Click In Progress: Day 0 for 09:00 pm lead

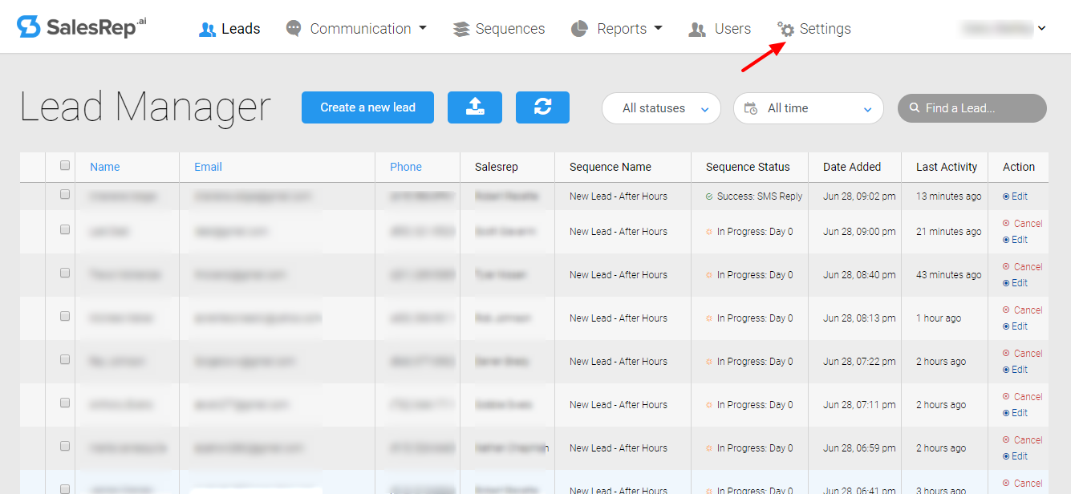pos(755,232)
